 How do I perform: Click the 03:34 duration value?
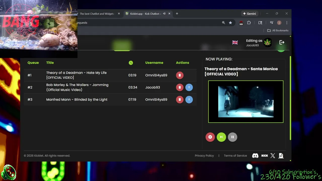click(133, 87)
